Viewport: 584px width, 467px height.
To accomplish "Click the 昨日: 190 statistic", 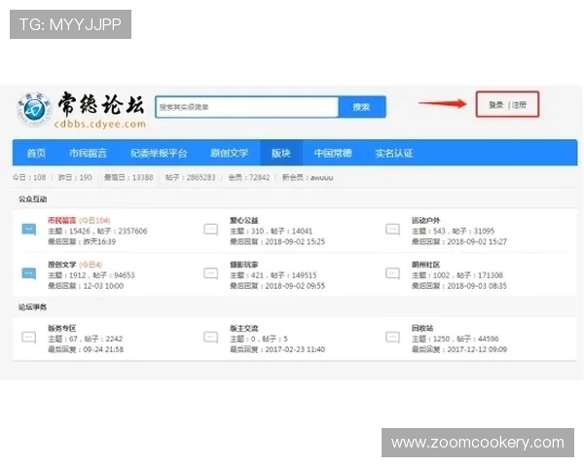I will 75,177.
